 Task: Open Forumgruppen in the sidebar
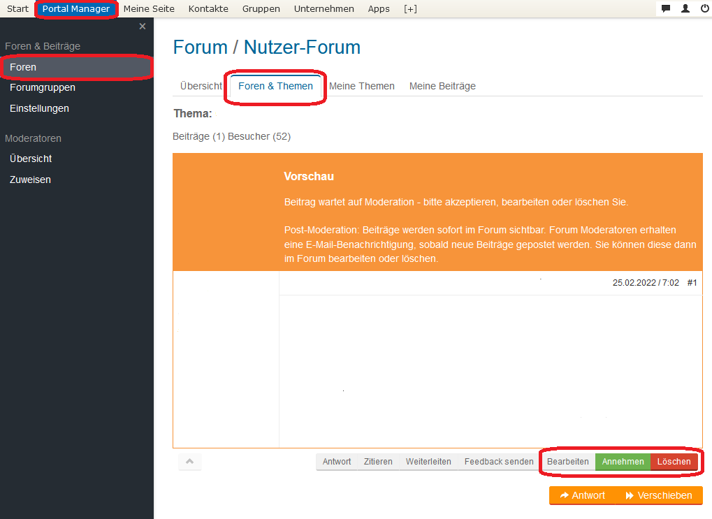click(x=43, y=87)
